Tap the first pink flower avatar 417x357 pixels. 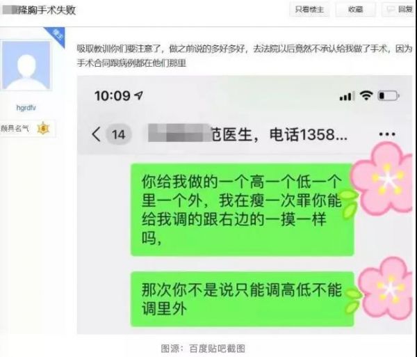tap(383, 179)
